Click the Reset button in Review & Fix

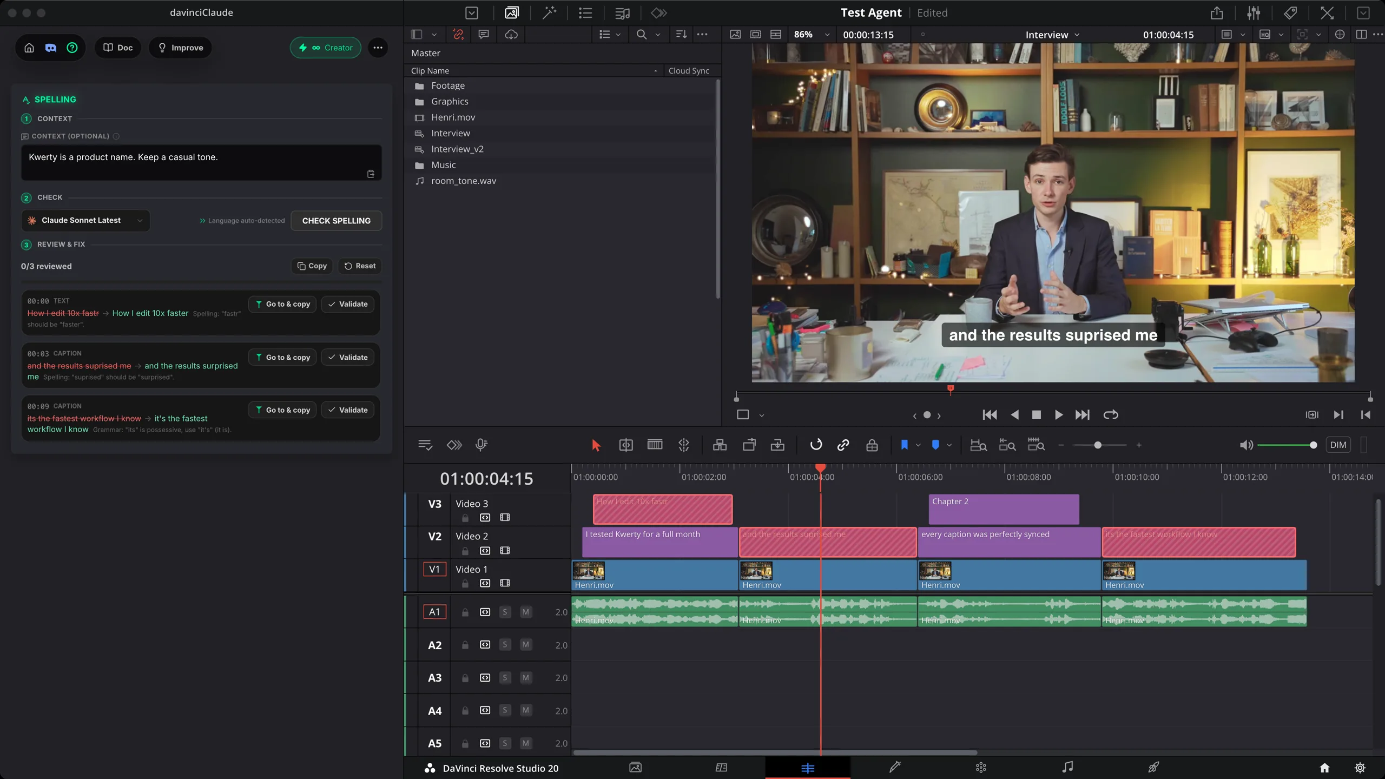click(x=360, y=266)
